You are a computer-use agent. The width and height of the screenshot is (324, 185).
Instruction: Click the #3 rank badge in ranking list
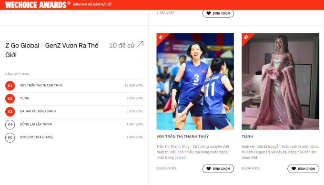(10, 112)
